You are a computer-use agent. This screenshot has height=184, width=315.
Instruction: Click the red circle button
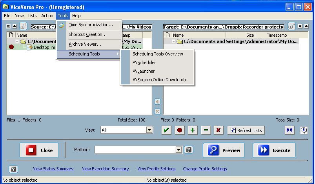tap(180, 130)
